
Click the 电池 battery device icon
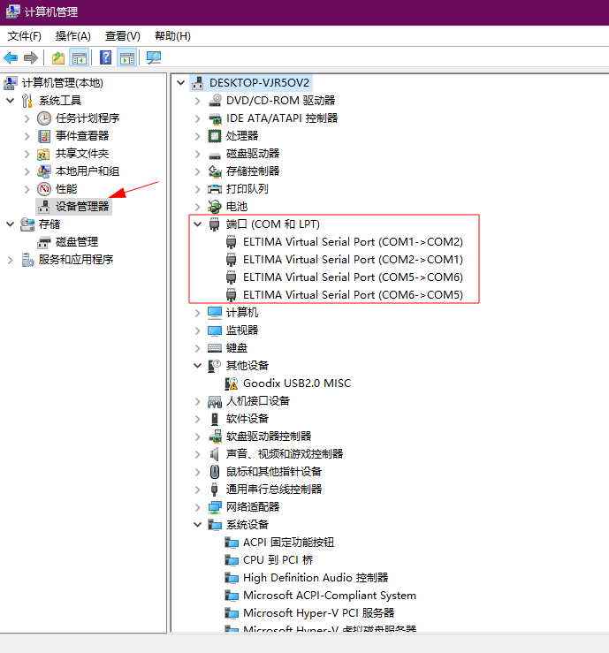pyautogui.click(x=215, y=206)
